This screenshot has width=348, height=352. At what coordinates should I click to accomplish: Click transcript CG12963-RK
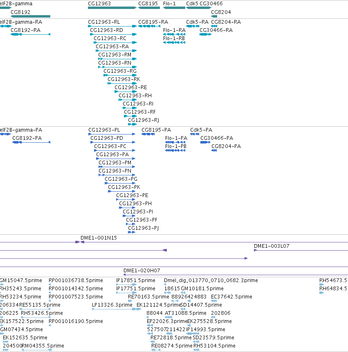pos(122,83)
